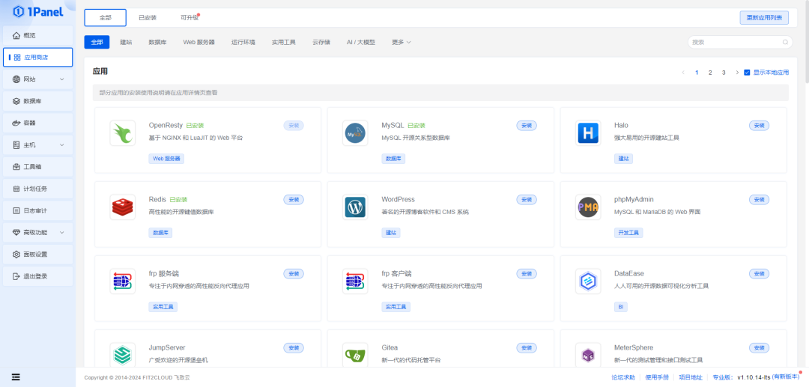
Task: Click the DataEase app icon
Action: pos(588,281)
